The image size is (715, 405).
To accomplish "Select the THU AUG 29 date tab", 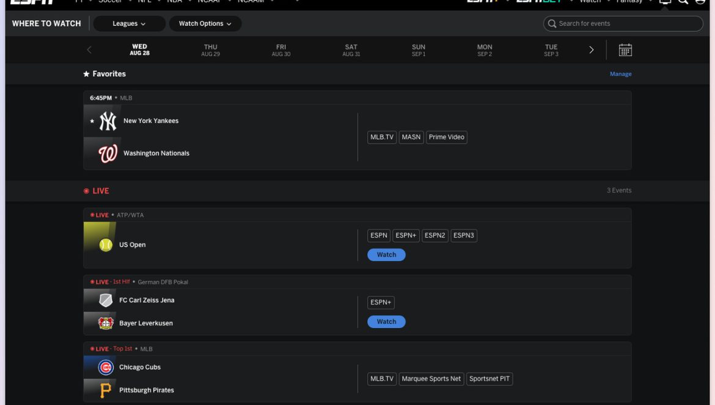I will (x=211, y=50).
